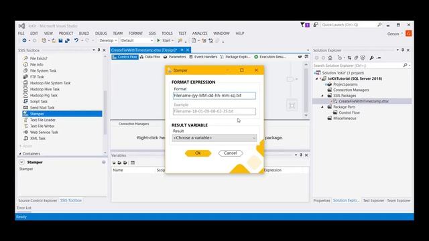The height and width of the screenshot is (241, 429).
Task: Select the Stamper task in SSIS Toolbox
Action: coord(62,114)
